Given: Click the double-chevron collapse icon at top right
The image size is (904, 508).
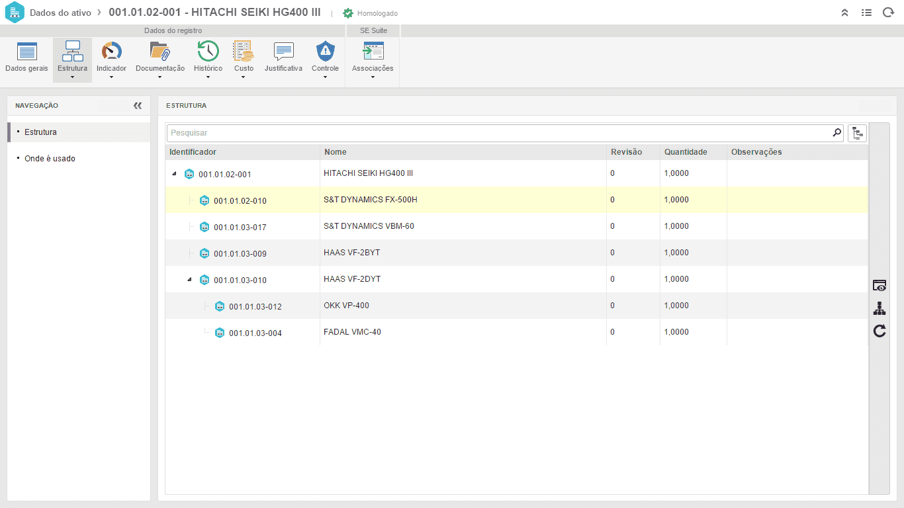Looking at the screenshot, I should pos(844,13).
